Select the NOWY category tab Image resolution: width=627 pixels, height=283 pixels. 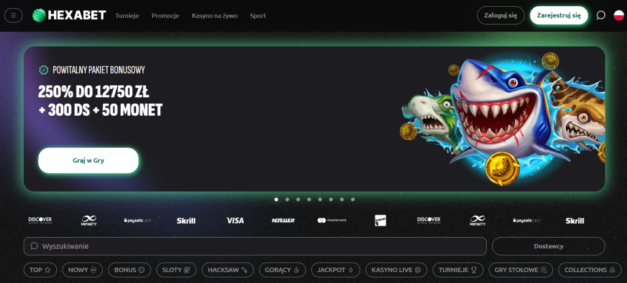click(x=83, y=270)
